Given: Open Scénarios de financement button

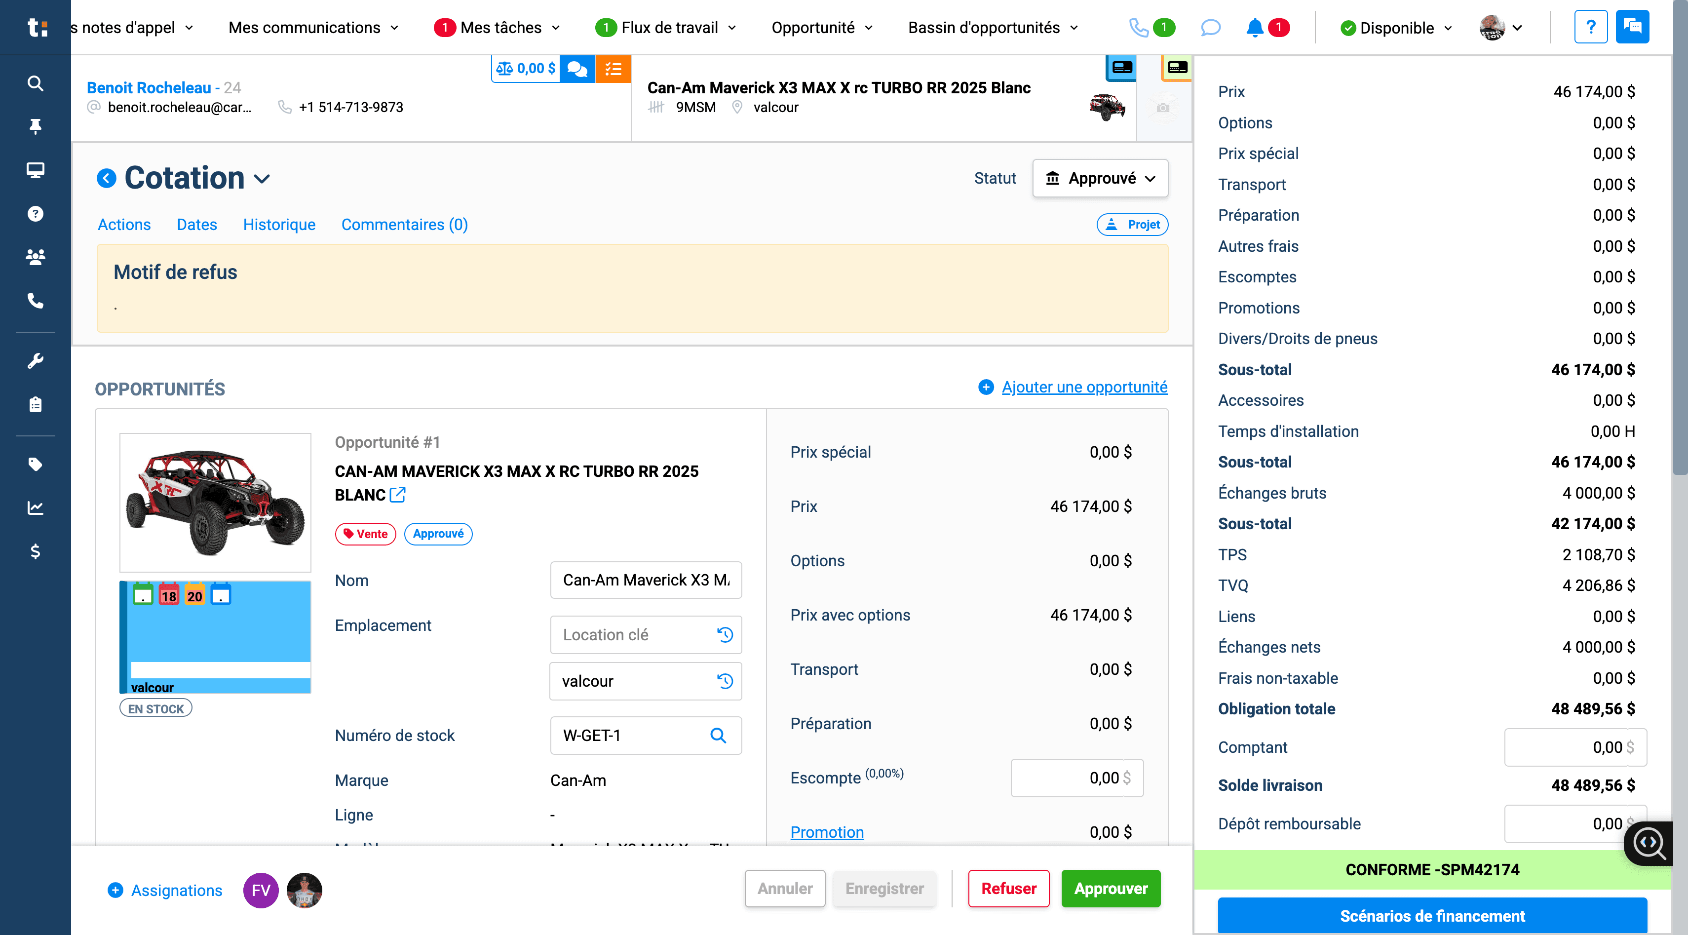Looking at the screenshot, I should click(x=1432, y=915).
